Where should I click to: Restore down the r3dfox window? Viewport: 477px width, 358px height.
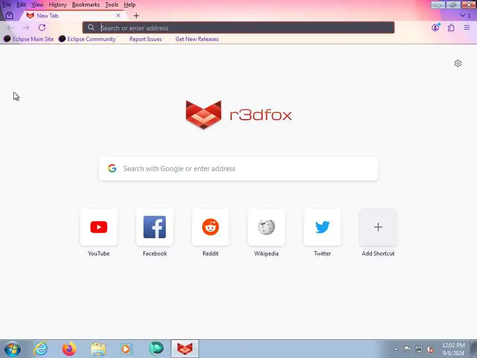(x=453, y=5)
